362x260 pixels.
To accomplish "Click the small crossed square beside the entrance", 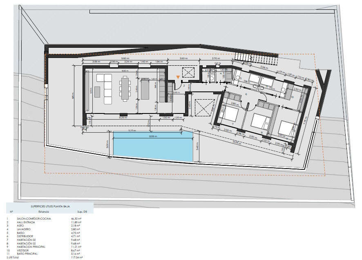I will 190,73.
